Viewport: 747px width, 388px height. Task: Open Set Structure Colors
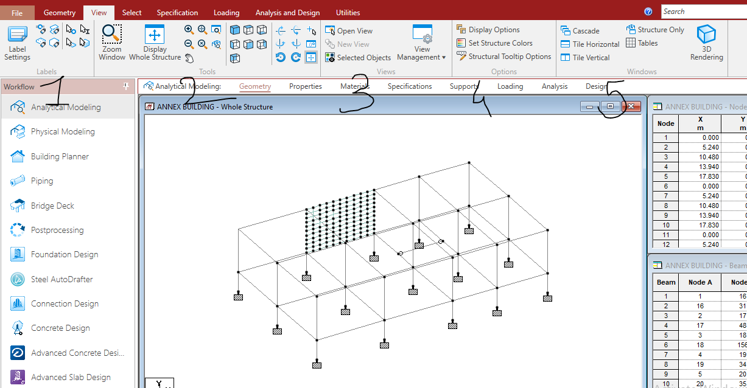500,43
